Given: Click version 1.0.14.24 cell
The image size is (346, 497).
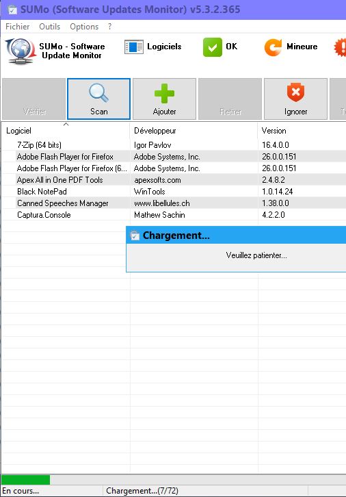Looking at the screenshot, I should 278,192.
